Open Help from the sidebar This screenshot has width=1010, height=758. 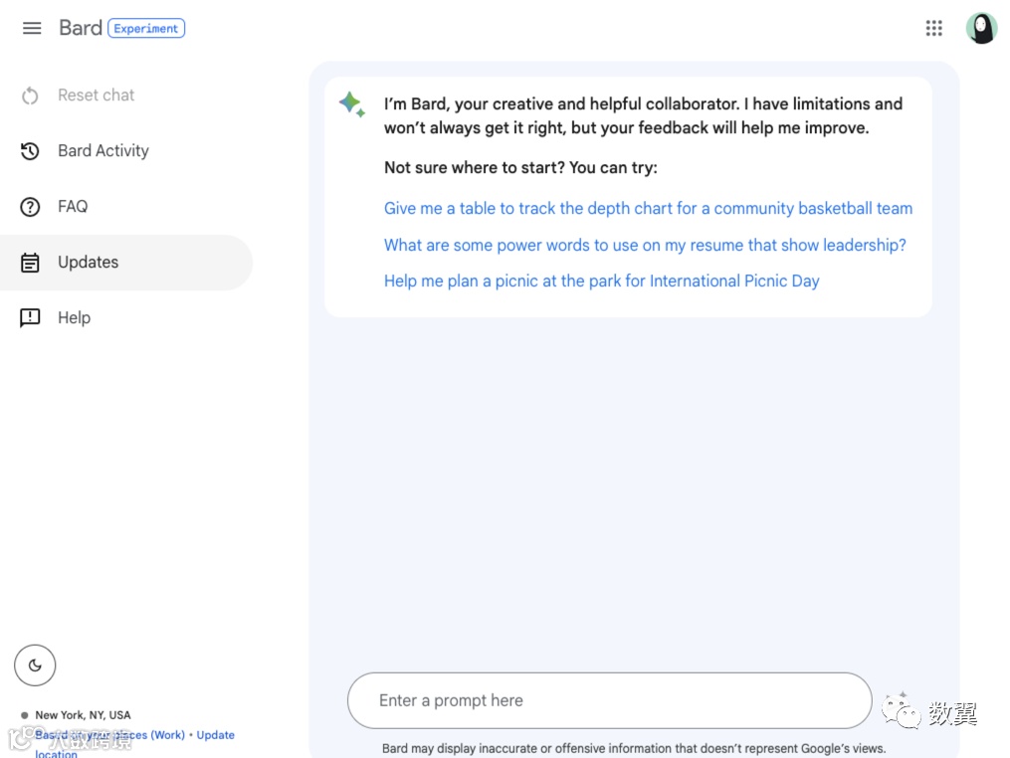coord(74,318)
